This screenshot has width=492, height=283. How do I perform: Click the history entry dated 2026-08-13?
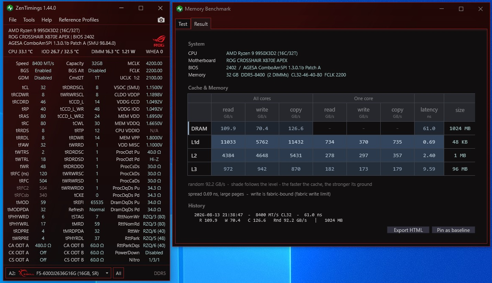coord(269,218)
